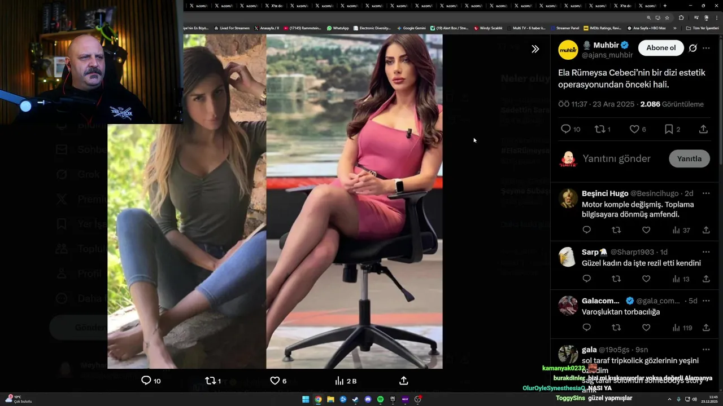Open Grok icon next to Abone ol
This screenshot has height=406, width=723.
[692, 48]
